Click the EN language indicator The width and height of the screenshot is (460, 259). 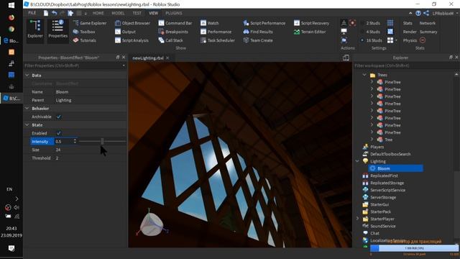(9, 189)
